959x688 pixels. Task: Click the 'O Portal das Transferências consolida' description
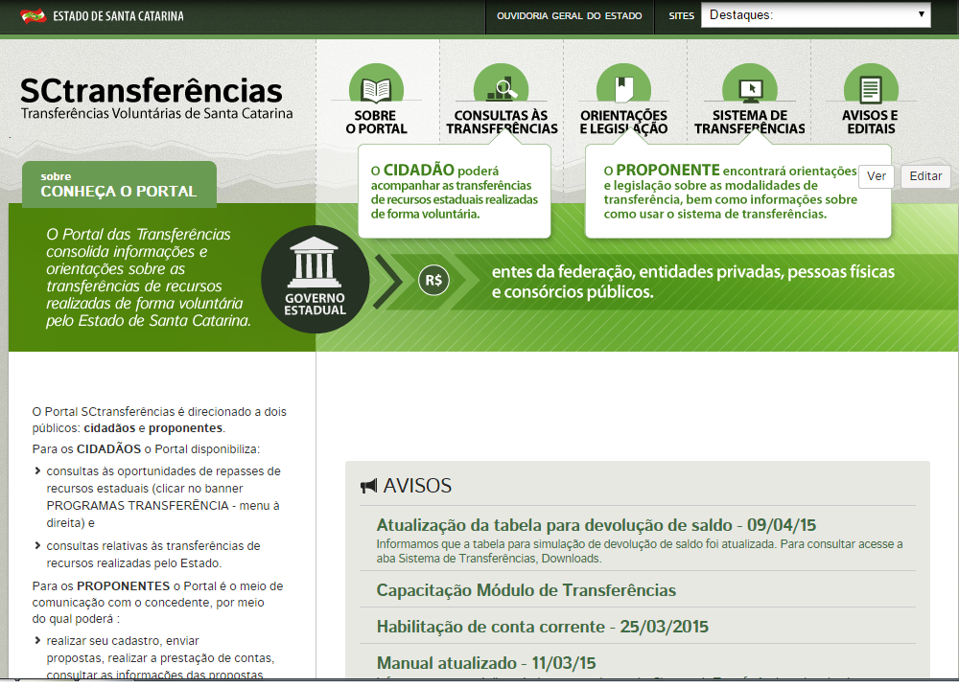click(149, 277)
